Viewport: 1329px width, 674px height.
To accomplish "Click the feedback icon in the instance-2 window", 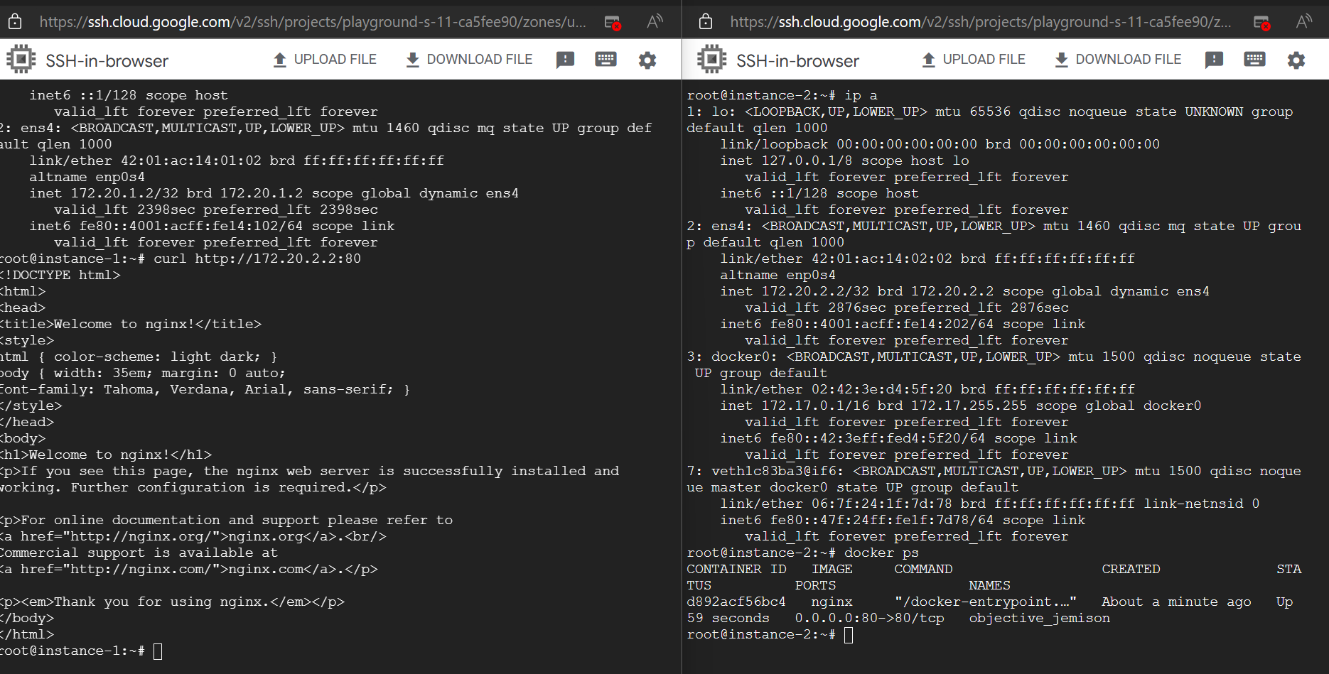I will coord(1214,60).
